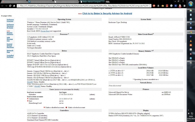Open the red ABP Adblock extension
The height and width of the screenshot is (122, 195).
[x=154, y=6]
